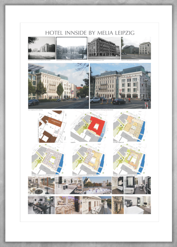Select the Grundriss 5. Obergeschoss restaurant plan
The height and width of the screenshot is (247, 177).
pyautogui.click(x=88, y=159)
